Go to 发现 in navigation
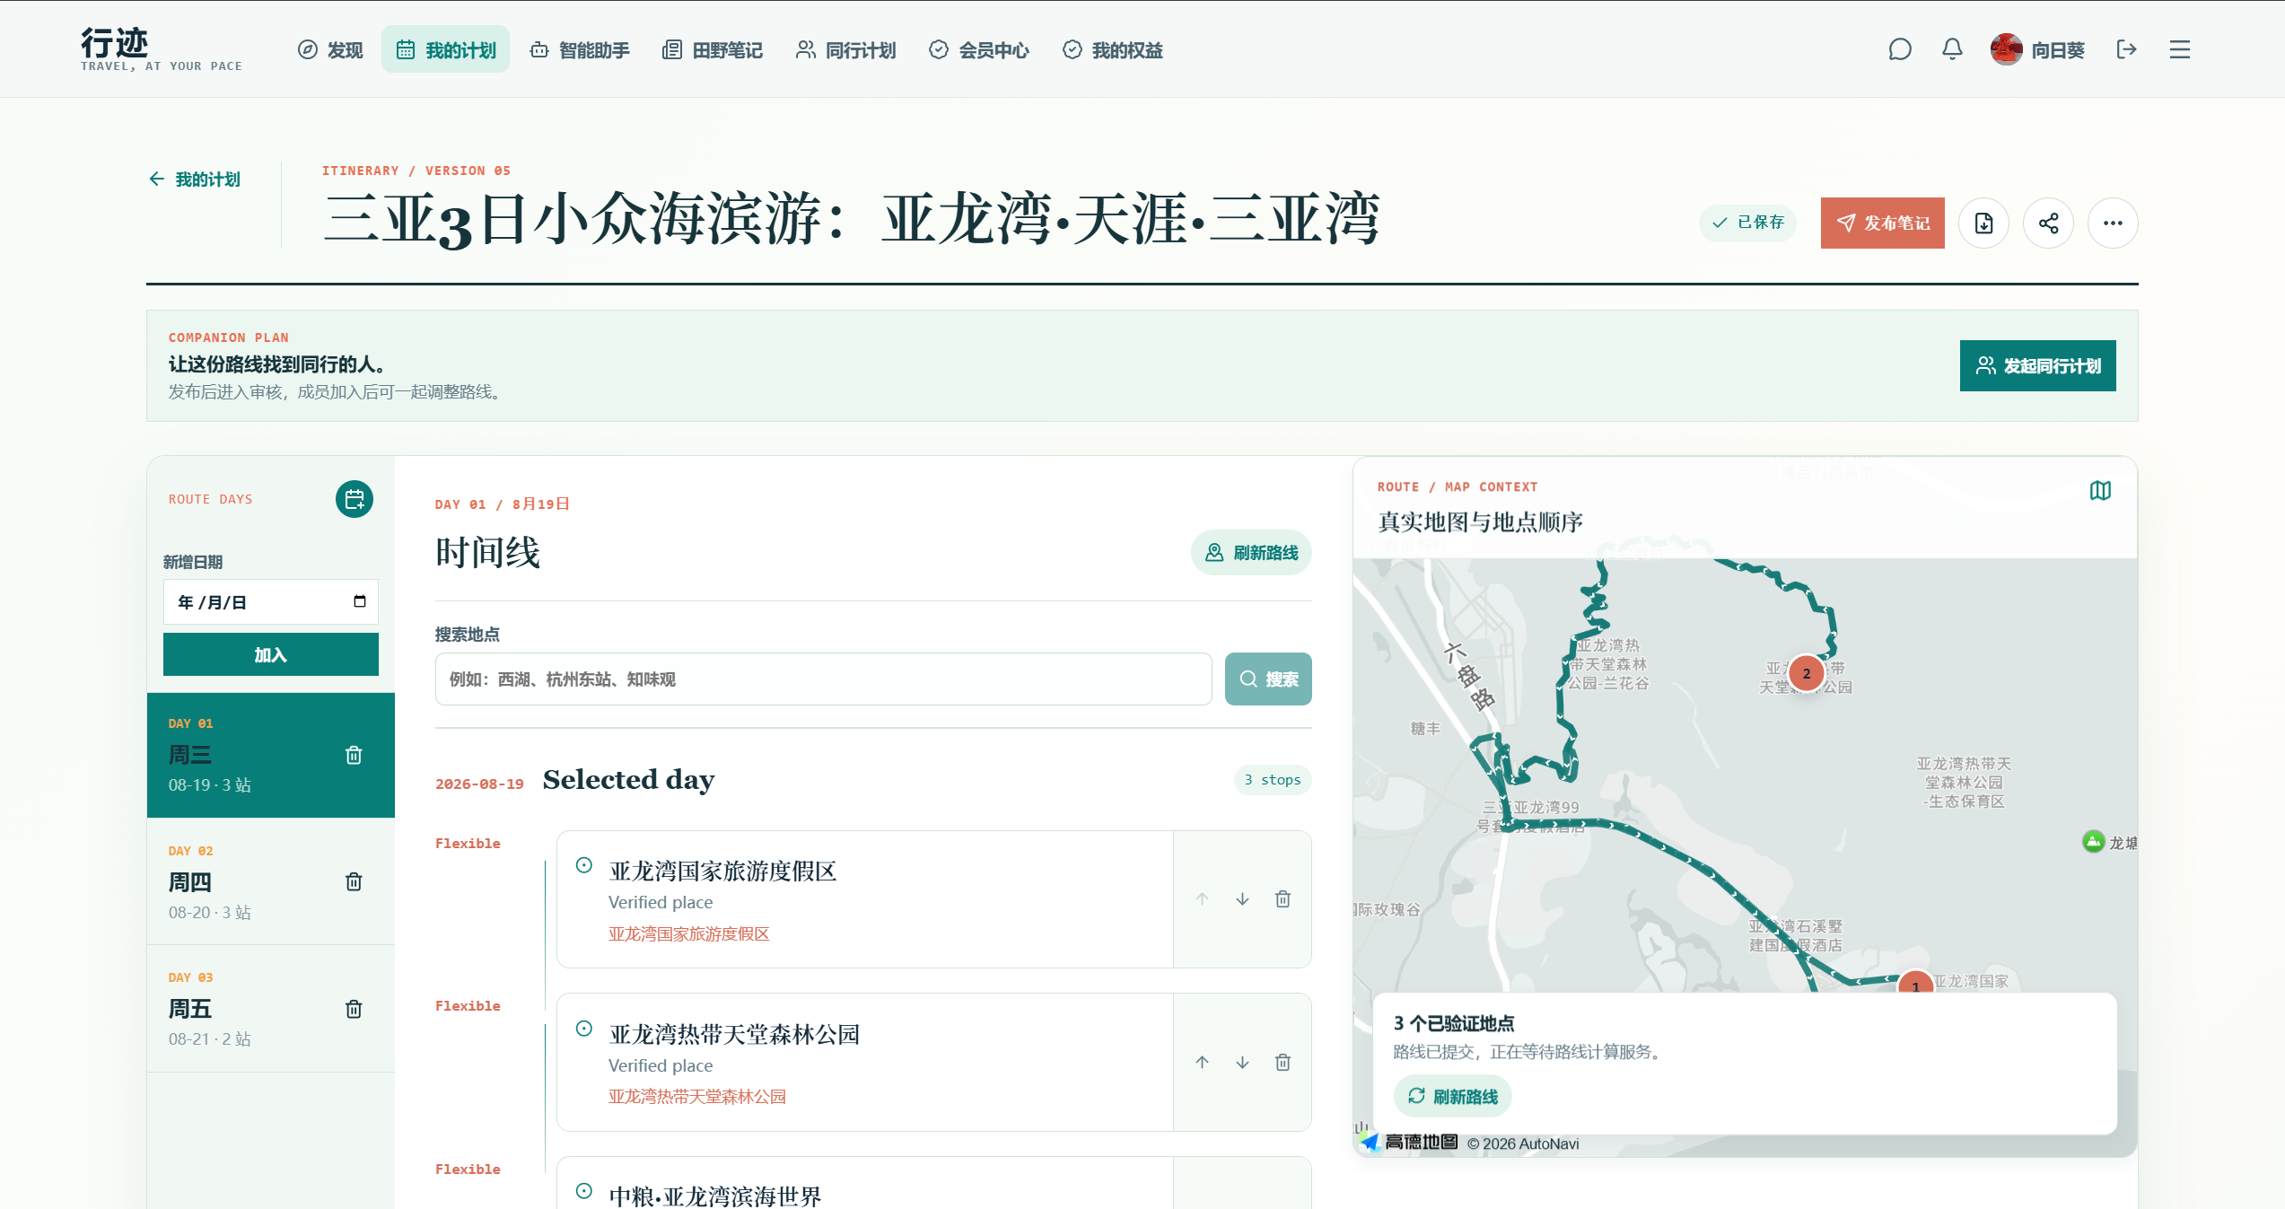This screenshot has height=1209, width=2285. click(x=330, y=49)
